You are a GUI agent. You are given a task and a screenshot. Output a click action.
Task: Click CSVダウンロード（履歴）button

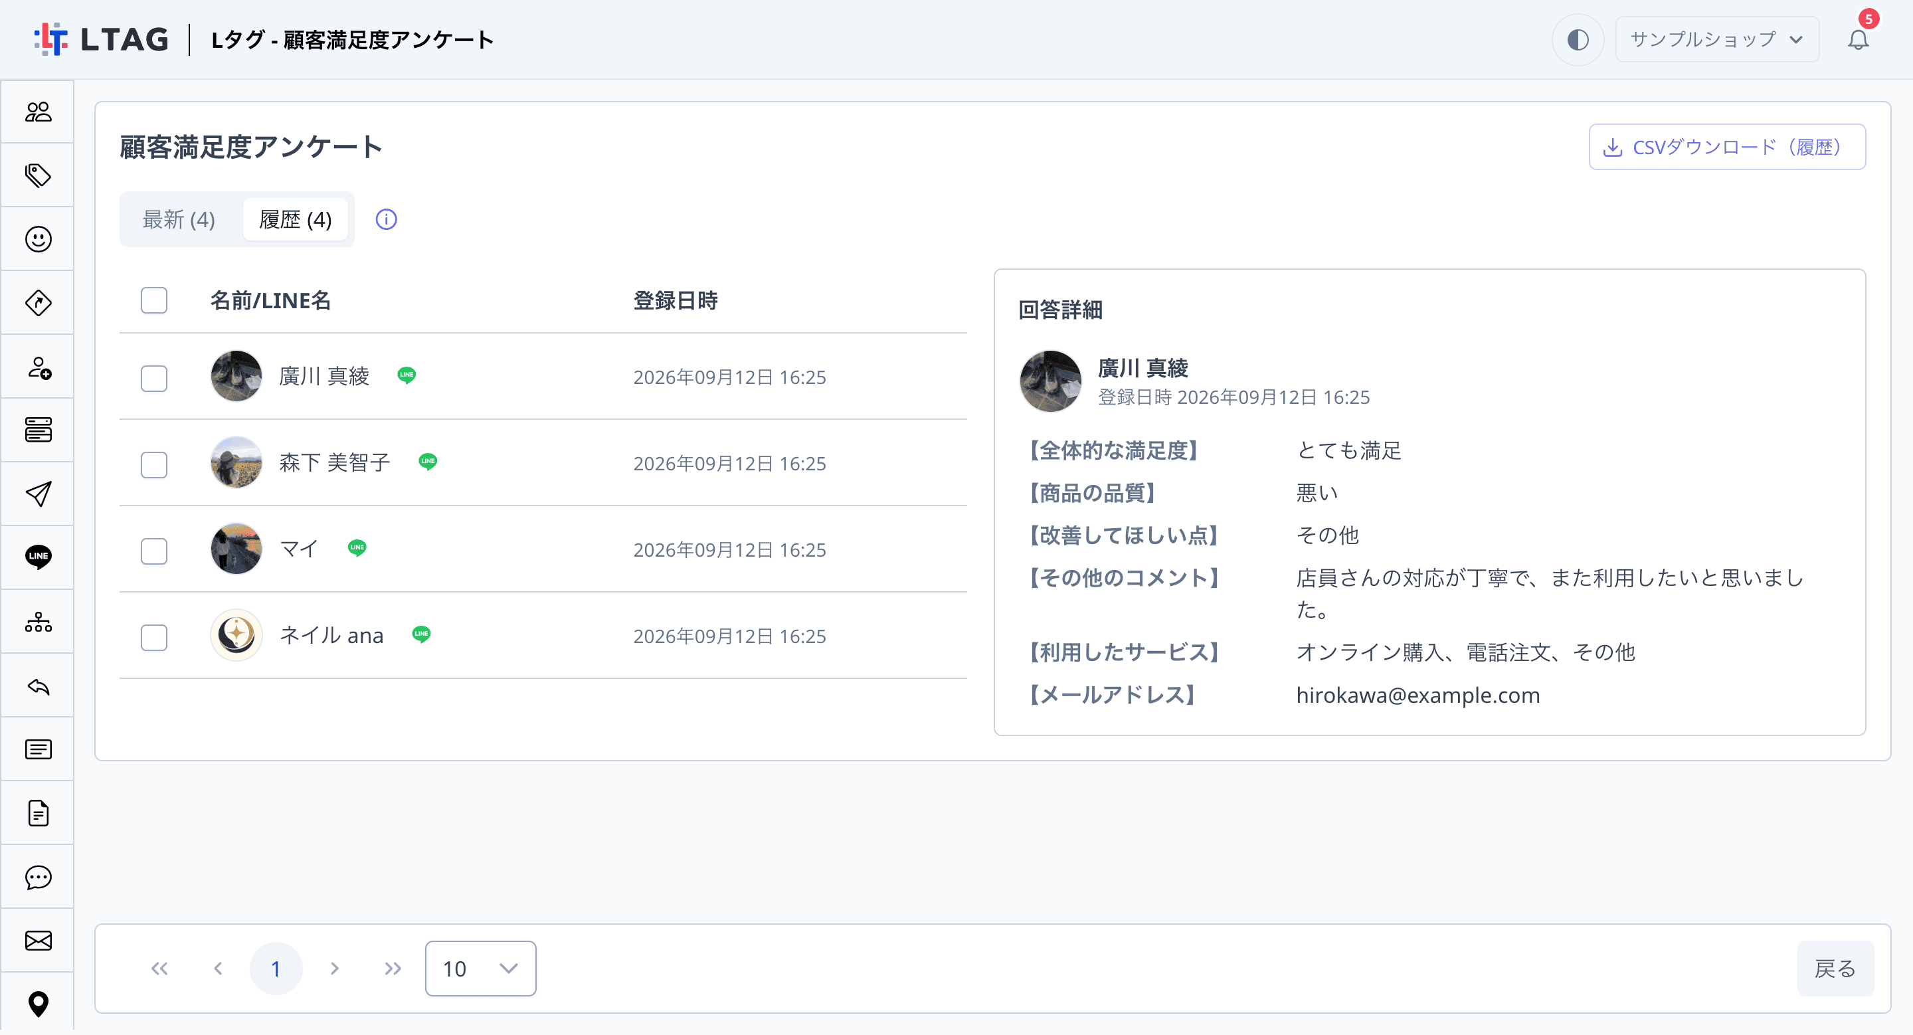click(x=1726, y=147)
